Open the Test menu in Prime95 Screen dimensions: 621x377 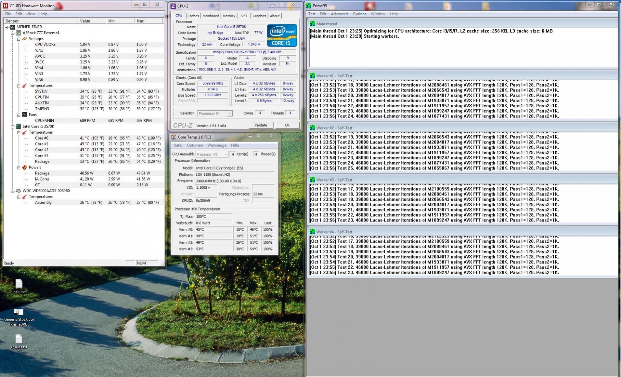point(312,14)
